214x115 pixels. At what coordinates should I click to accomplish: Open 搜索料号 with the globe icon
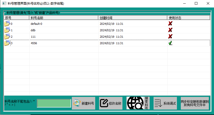click(138, 103)
